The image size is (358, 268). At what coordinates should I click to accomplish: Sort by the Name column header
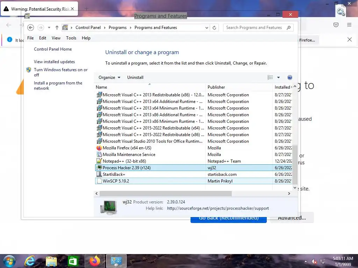pyautogui.click(x=150, y=87)
